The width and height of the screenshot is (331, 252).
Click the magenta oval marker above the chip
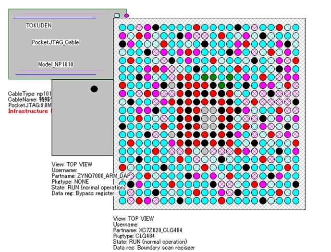coord(126,15)
